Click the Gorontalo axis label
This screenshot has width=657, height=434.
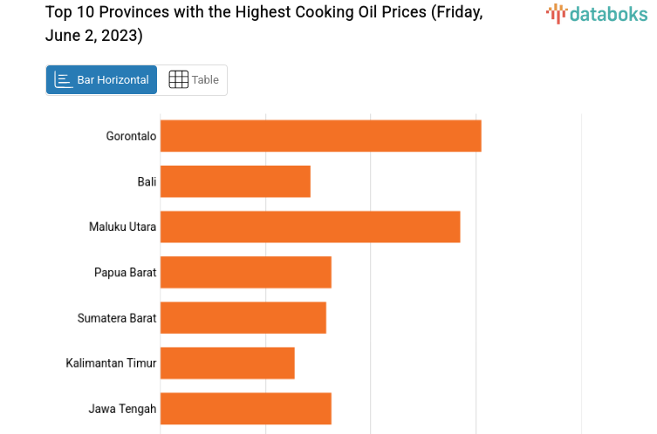pyautogui.click(x=131, y=136)
